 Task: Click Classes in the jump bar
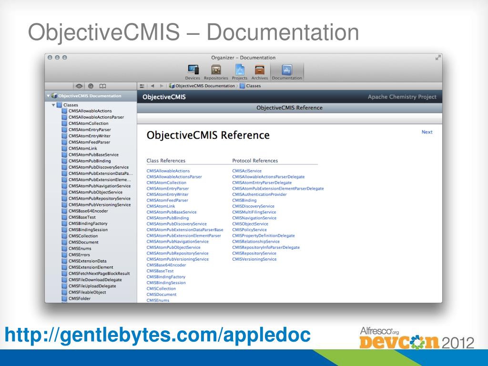tap(251, 86)
